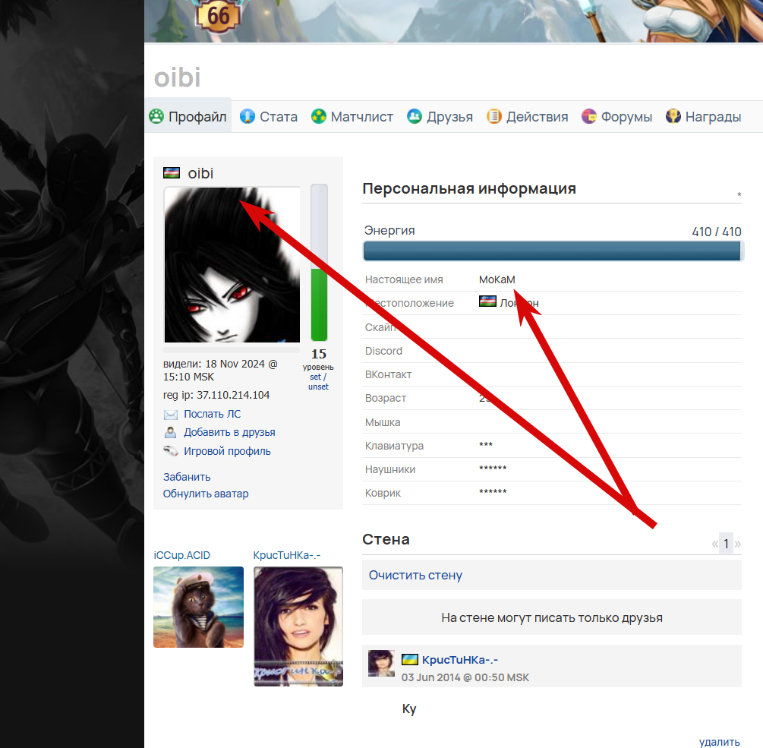The width and height of the screenshot is (763, 748).
Task: Click the Персональная информация heading
Action: point(469,188)
